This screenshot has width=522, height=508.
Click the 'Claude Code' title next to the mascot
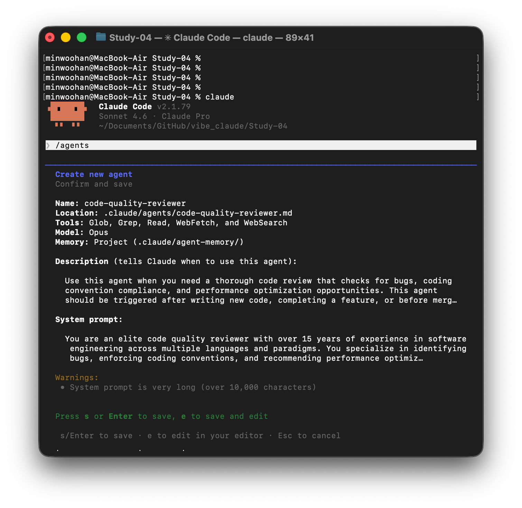[x=125, y=107]
